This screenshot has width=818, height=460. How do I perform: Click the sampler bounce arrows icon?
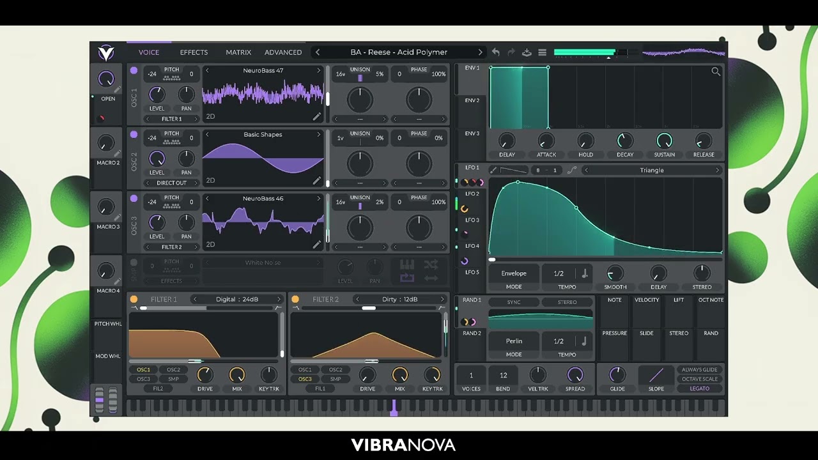point(431,278)
